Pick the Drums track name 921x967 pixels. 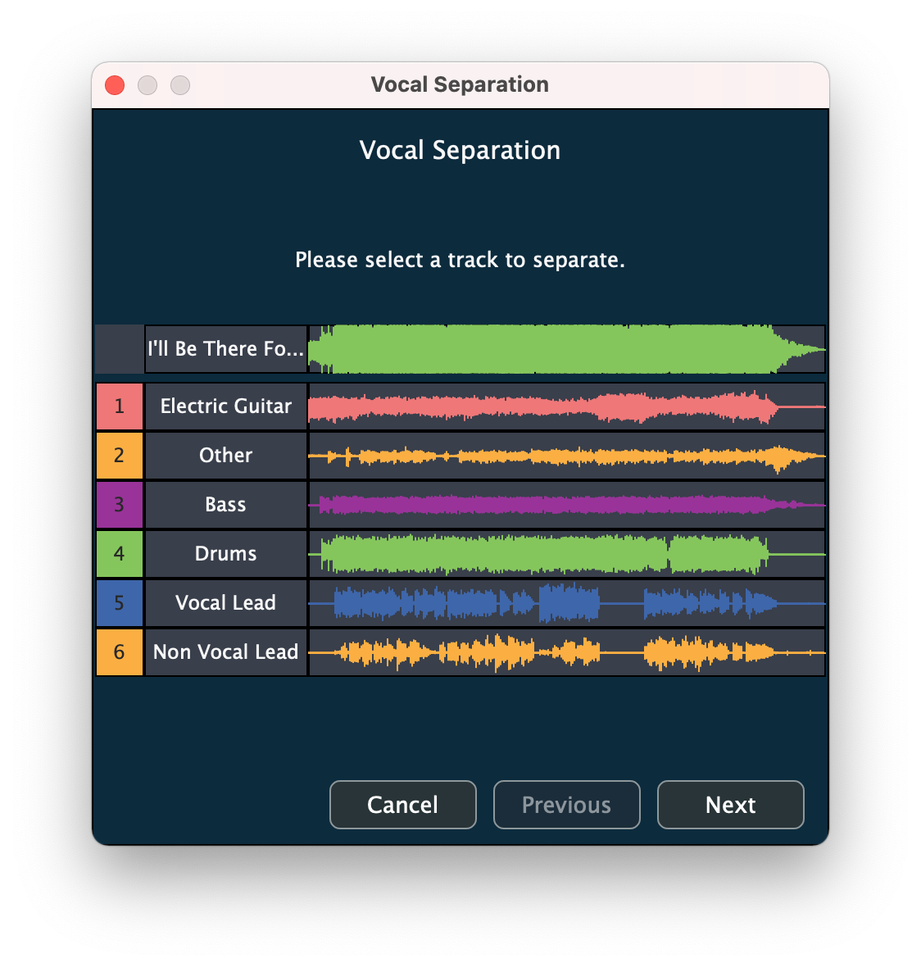coord(226,554)
